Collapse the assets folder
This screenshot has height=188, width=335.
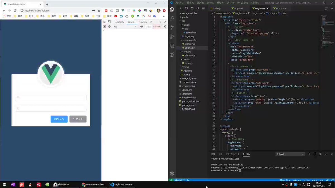186,25
